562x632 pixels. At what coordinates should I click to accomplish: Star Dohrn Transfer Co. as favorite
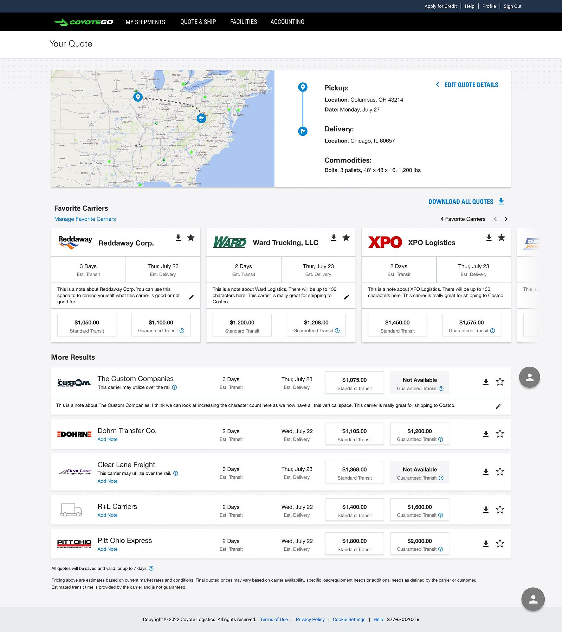500,434
